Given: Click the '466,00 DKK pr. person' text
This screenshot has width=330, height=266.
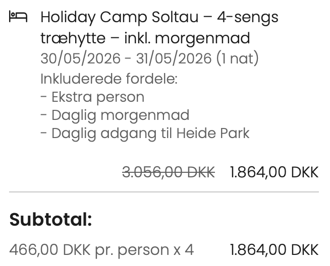Looking at the screenshot, I should [89, 249].
